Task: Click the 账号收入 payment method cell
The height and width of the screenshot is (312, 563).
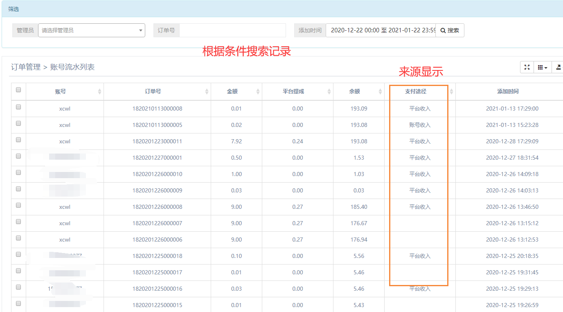Action: [420, 125]
